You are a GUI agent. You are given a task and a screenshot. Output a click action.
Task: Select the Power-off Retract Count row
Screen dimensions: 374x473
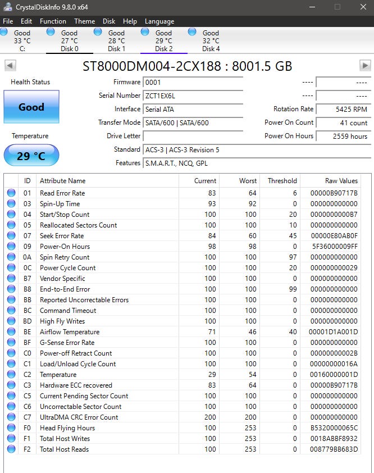[x=183, y=353]
